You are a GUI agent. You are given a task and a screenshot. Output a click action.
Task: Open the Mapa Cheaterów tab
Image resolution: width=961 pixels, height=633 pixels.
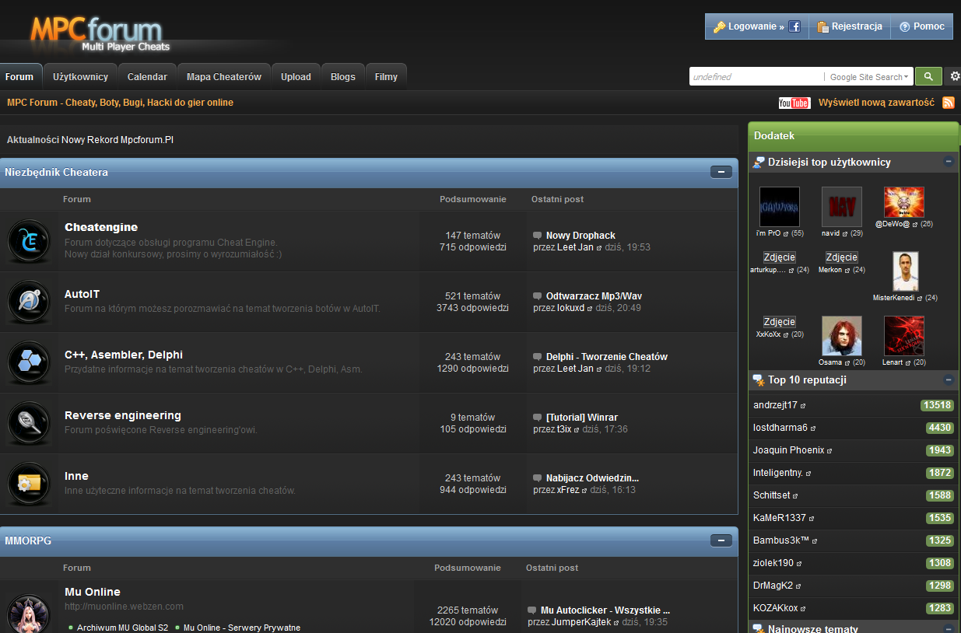coord(224,77)
